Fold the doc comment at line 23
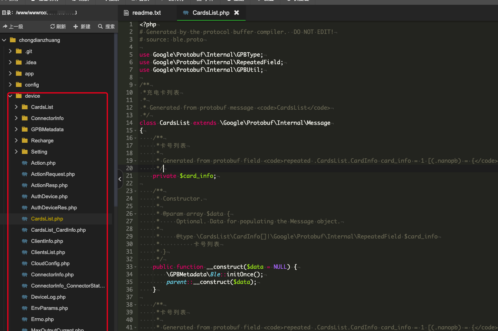The height and width of the screenshot is (331, 498). 136,191
